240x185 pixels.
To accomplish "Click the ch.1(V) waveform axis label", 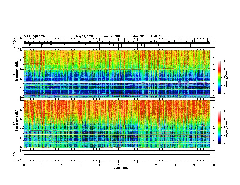I will (15, 43).
